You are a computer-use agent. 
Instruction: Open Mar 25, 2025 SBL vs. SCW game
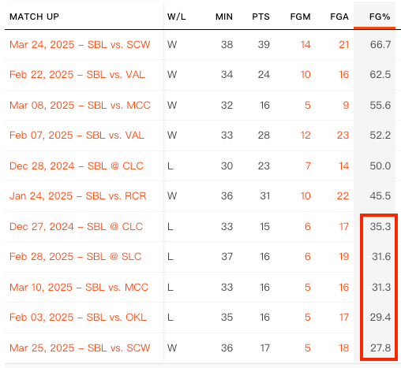point(80,348)
